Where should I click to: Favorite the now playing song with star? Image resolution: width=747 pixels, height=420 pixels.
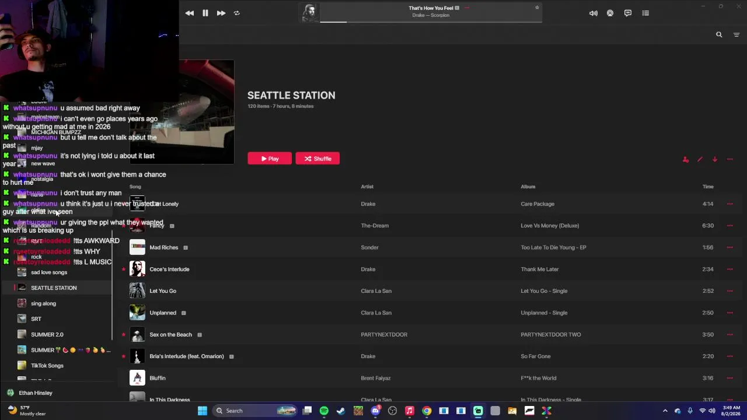tap(537, 8)
